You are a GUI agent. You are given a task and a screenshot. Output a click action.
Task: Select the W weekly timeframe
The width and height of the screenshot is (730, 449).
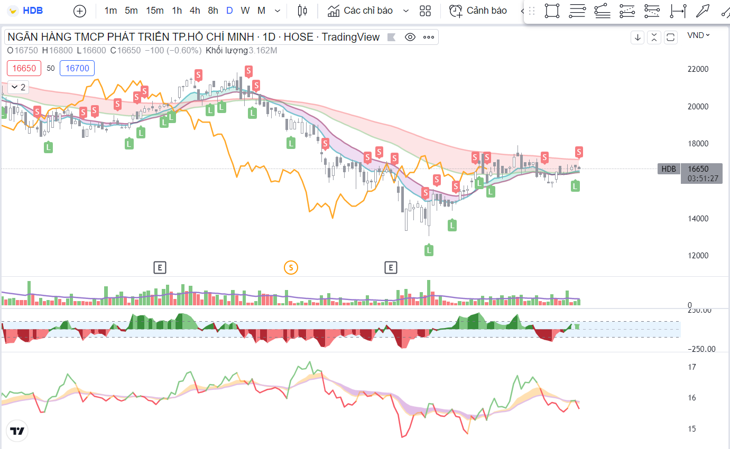coord(245,11)
